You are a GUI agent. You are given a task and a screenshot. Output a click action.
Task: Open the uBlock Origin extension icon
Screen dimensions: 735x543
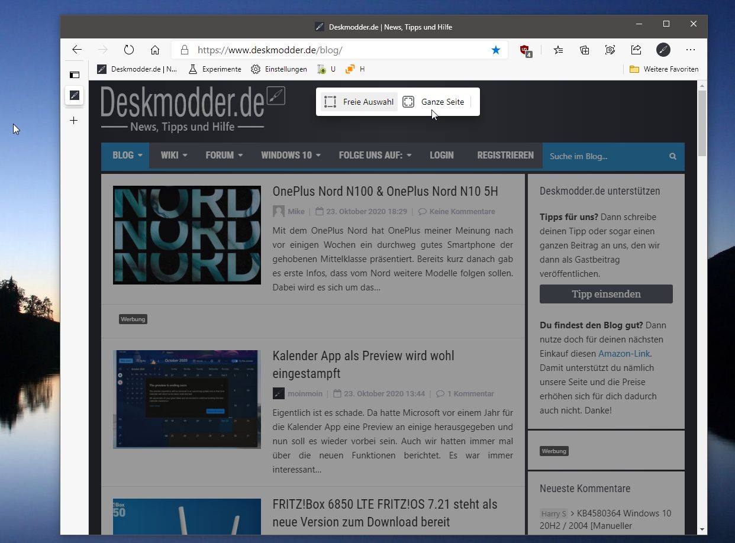pyautogui.click(x=526, y=51)
